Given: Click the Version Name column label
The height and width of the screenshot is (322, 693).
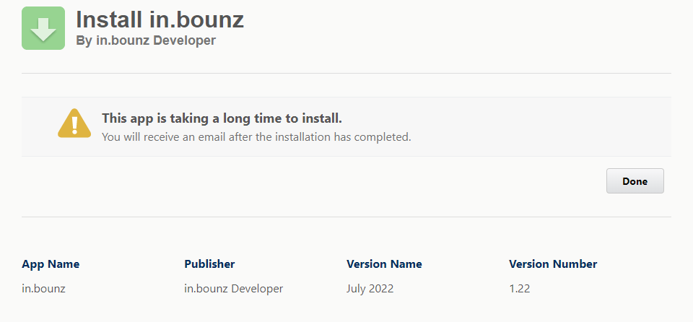Looking at the screenshot, I should coord(384,264).
